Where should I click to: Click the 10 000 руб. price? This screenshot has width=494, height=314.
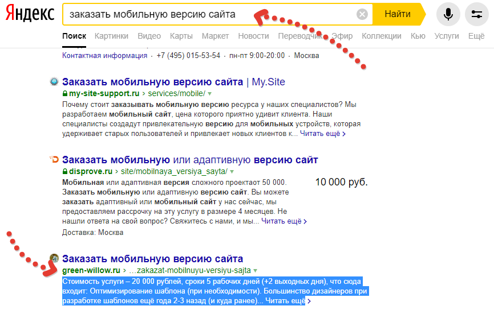click(x=342, y=182)
